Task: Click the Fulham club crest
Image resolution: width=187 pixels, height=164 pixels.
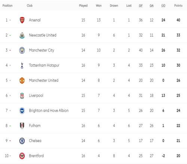Action: (x=22, y=126)
